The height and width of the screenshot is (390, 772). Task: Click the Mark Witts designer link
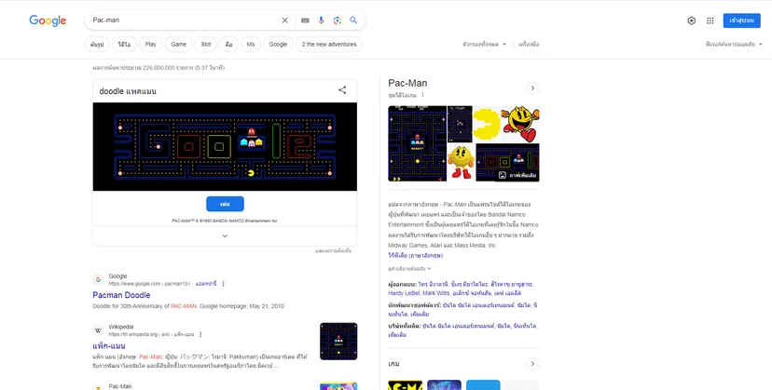pyautogui.click(x=436, y=293)
